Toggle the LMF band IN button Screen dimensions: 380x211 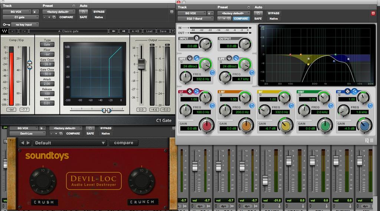pos(252,106)
